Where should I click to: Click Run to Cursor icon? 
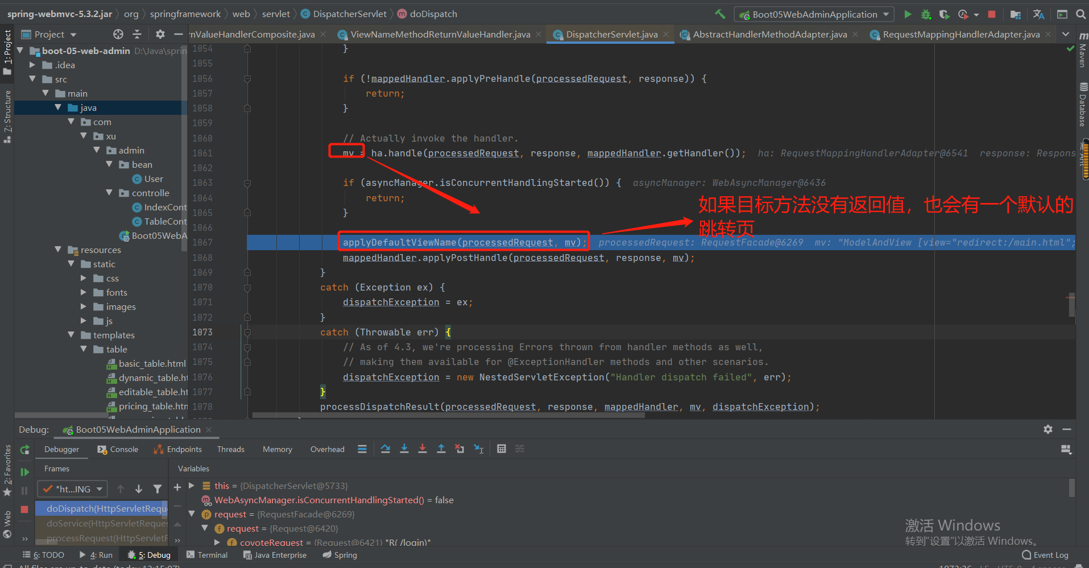pos(479,449)
